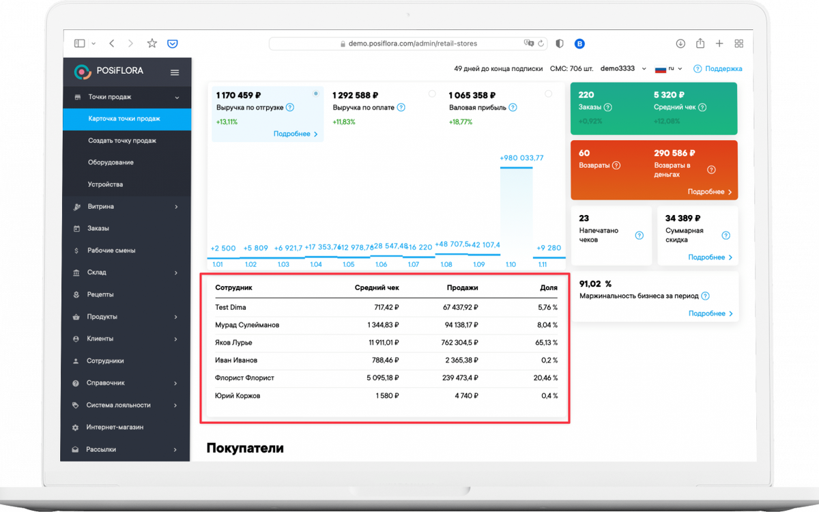Expand the Продукты menu

pos(176,317)
